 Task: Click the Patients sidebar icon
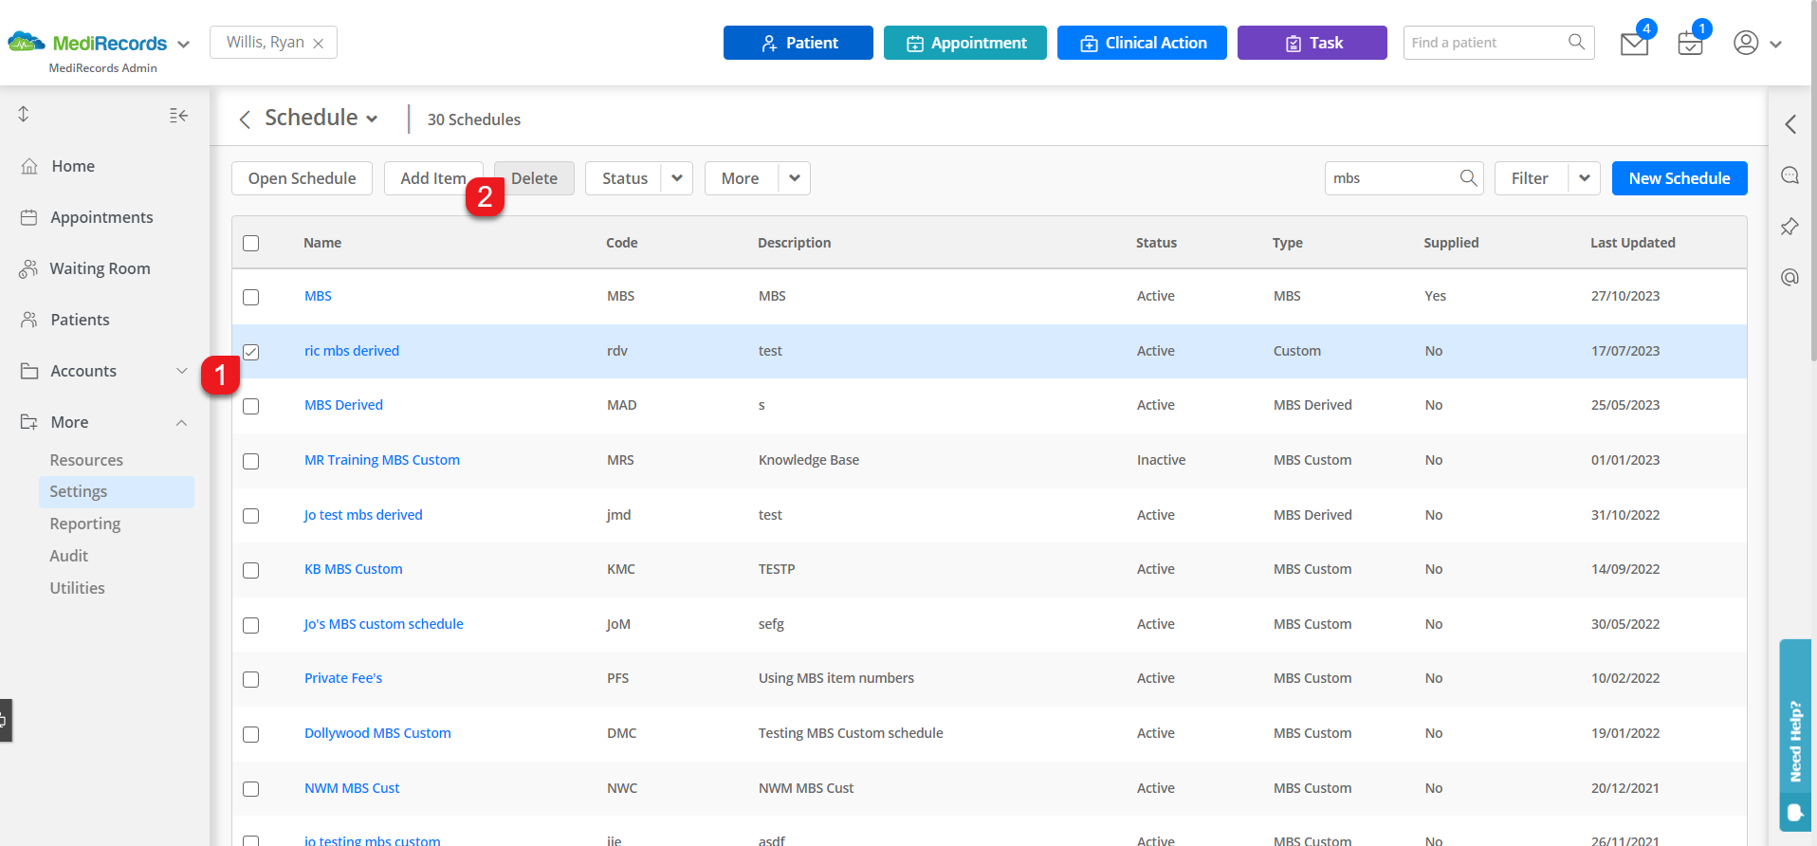point(29,320)
